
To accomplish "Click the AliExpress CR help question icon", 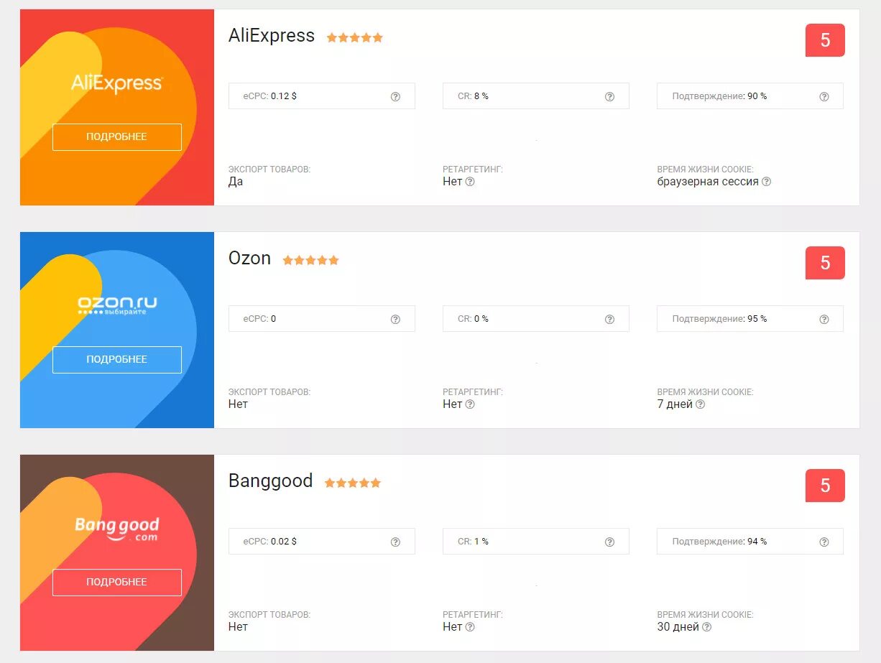I will click(609, 96).
